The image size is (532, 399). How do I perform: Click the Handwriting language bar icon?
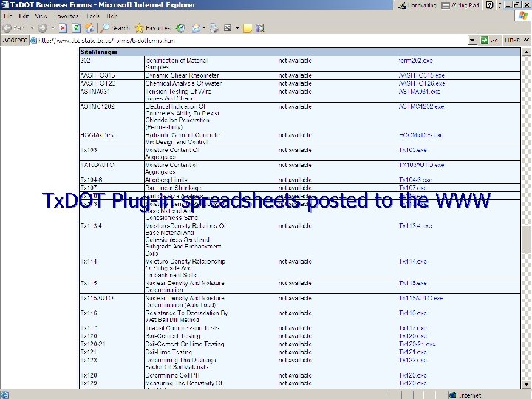tap(417, 5)
